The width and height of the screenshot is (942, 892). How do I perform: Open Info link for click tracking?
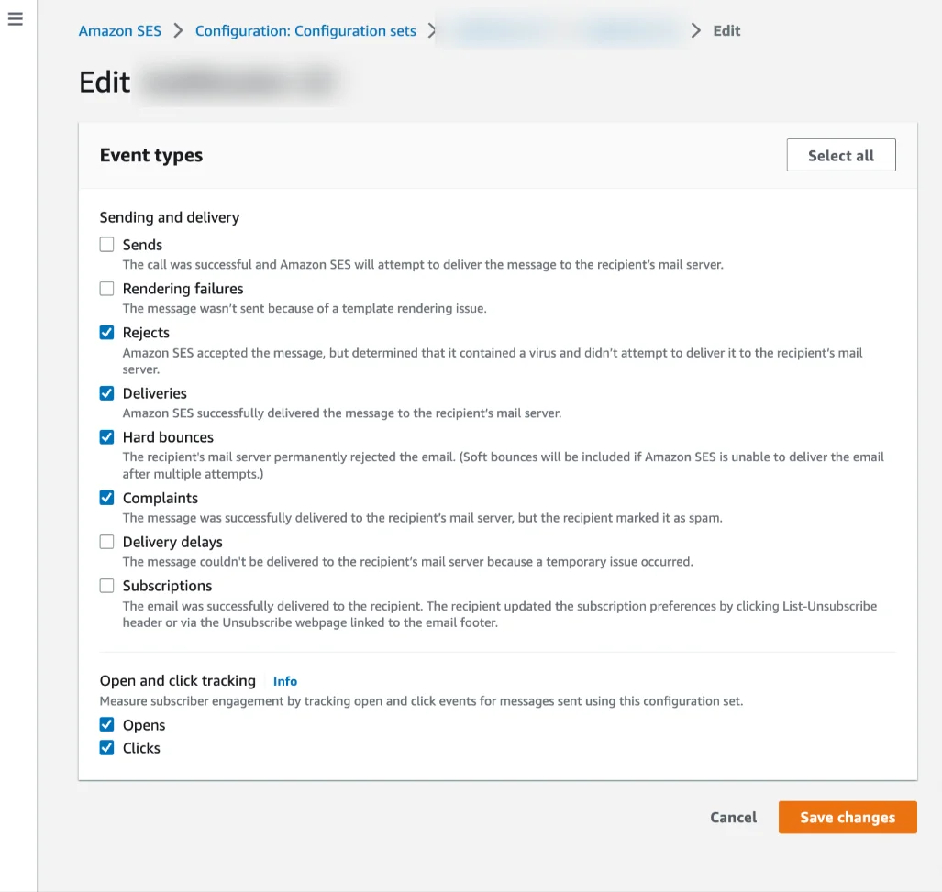[285, 681]
